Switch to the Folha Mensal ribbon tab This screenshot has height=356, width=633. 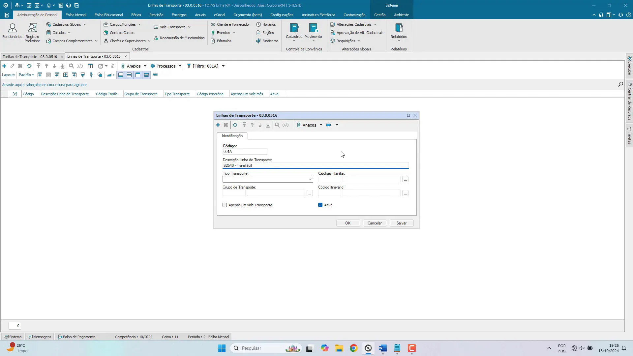tap(76, 15)
